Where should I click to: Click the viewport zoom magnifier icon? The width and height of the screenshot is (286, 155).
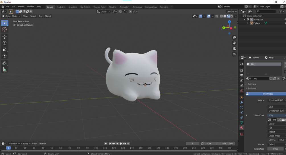click(x=234, y=37)
